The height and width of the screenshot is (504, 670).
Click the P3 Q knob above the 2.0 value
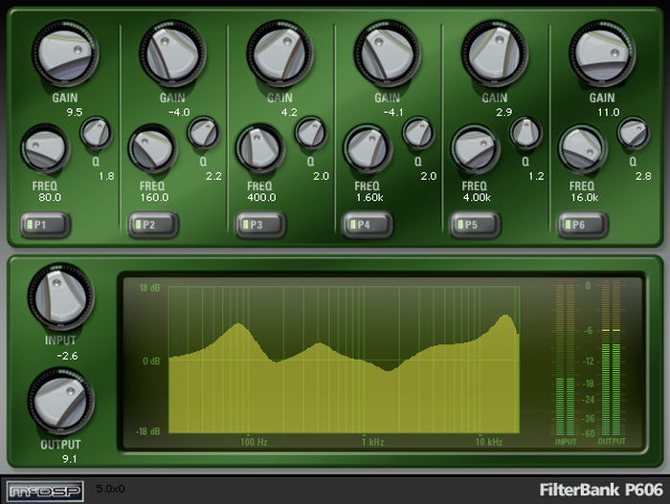[x=311, y=133]
